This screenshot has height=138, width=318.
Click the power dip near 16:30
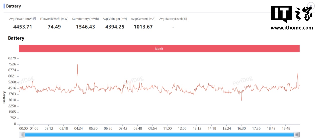pyautogui.click(x=242, y=100)
